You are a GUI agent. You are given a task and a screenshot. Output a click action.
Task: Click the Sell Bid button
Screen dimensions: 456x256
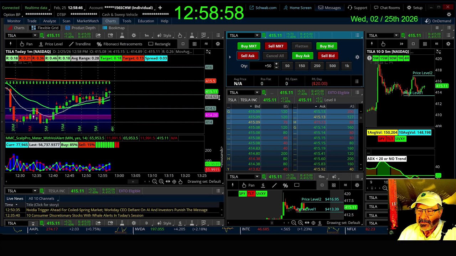[x=328, y=56]
